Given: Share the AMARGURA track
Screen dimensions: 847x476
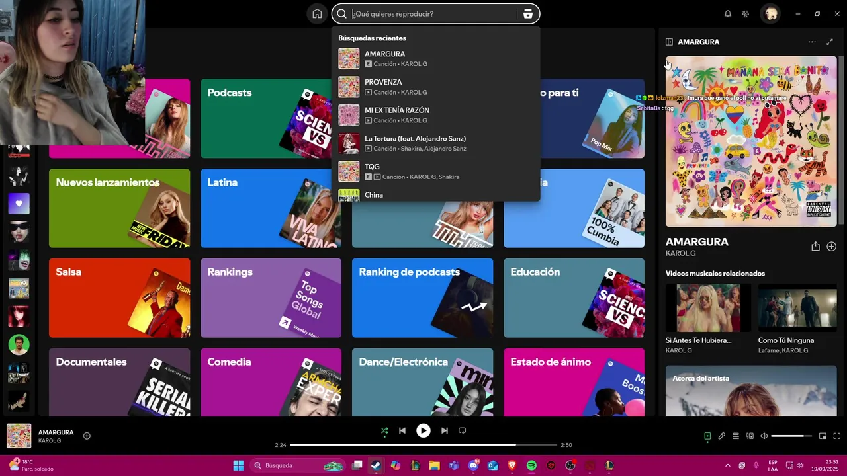Looking at the screenshot, I should 815,246.
